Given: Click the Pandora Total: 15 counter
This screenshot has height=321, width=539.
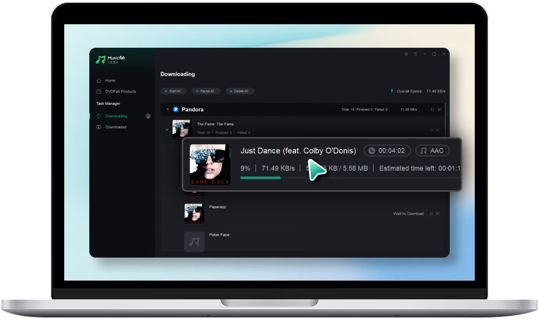Looking at the screenshot, I should tap(348, 110).
